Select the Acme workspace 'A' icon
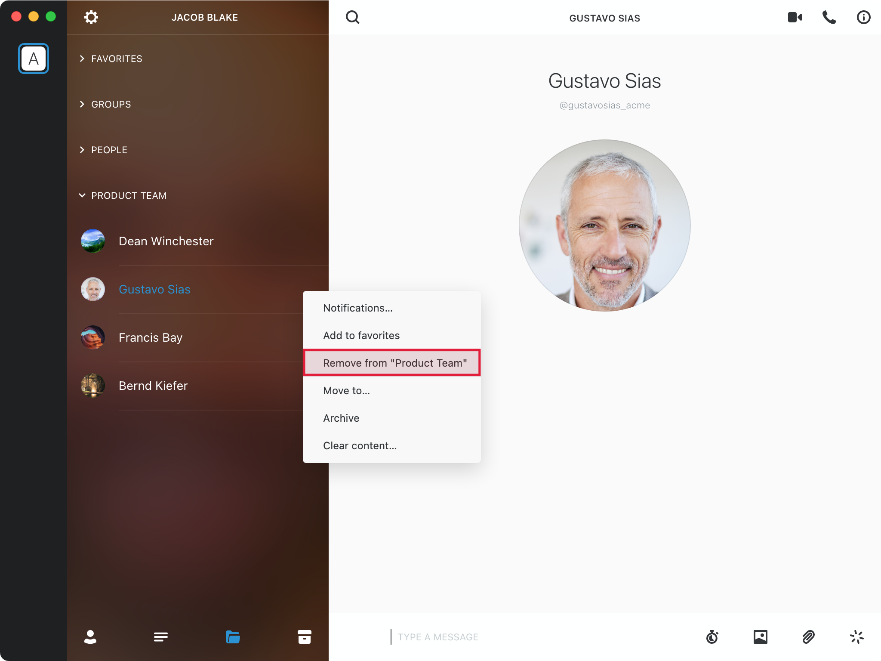 pos(34,59)
